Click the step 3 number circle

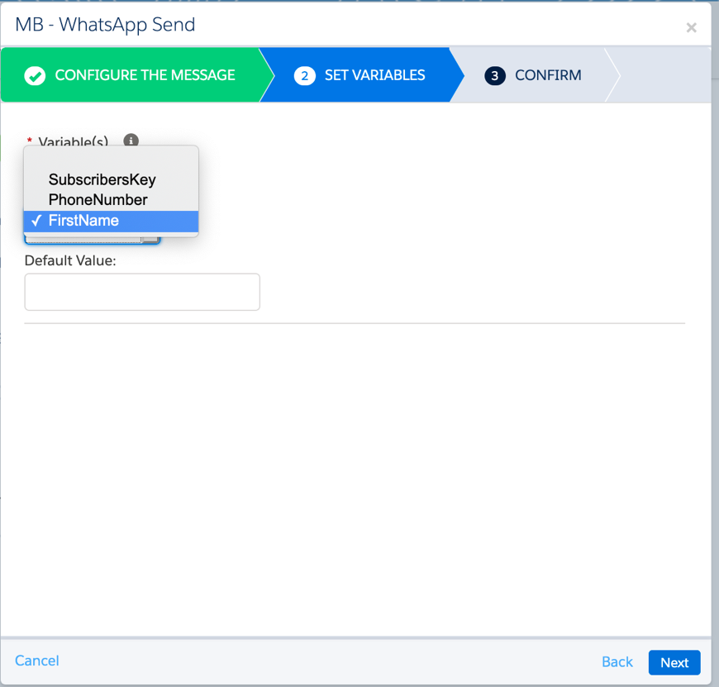point(494,76)
